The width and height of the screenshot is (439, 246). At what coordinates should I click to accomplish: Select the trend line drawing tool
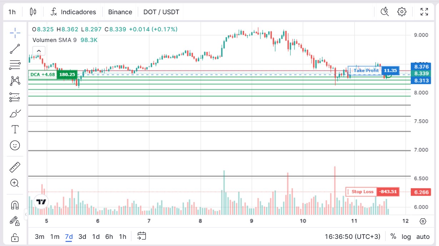(x=15, y=49)
